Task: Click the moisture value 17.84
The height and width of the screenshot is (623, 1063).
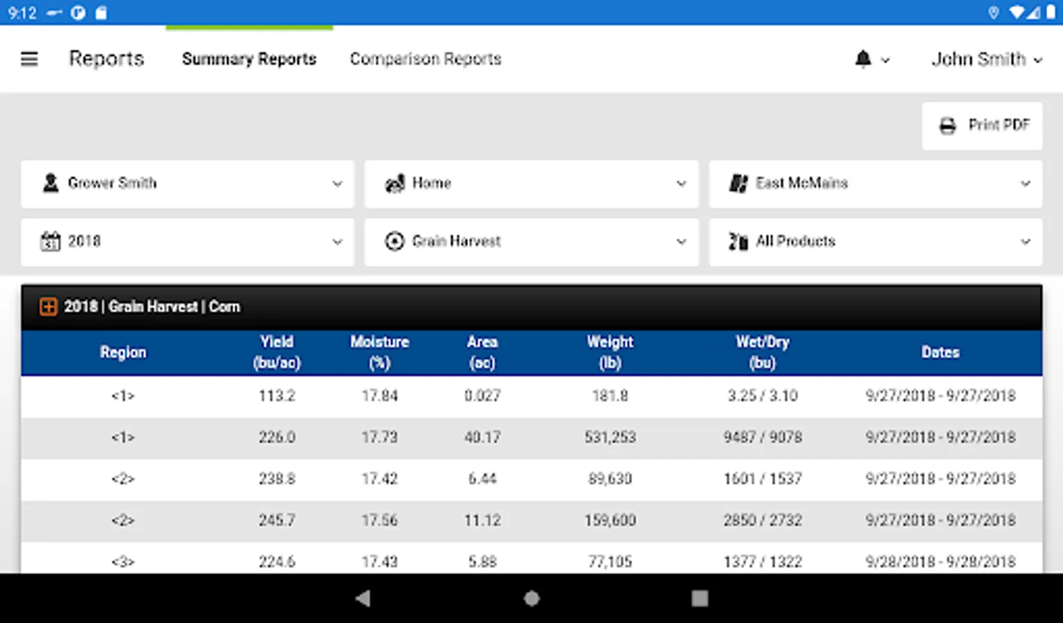Action: tap(380, 396)
